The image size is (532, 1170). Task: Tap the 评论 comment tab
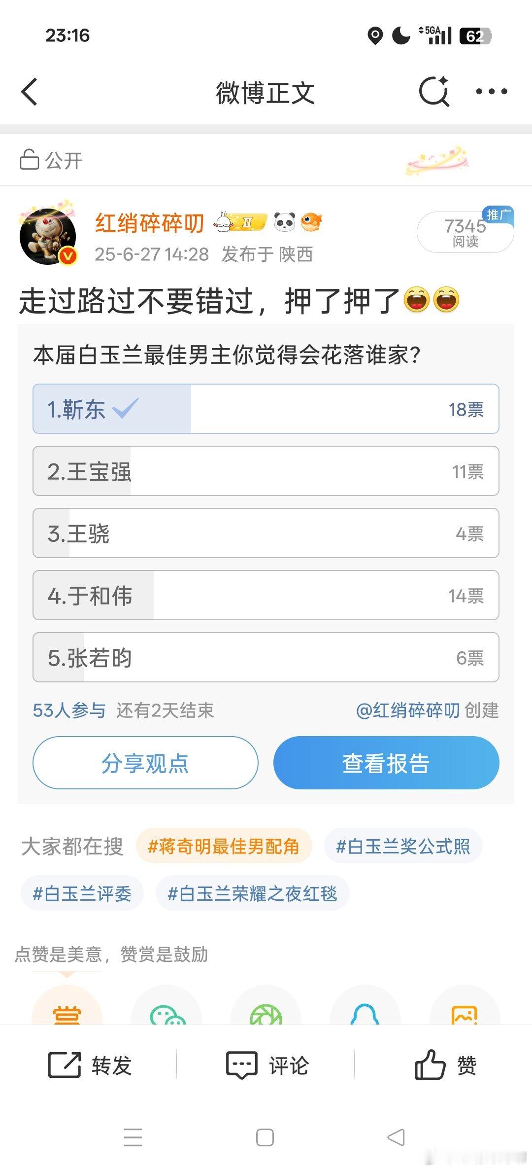coord(267,1065)
